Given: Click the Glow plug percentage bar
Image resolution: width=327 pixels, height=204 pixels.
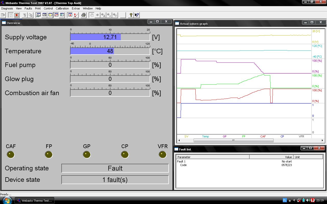Looking at the screenshot, I should pos(110,79).
